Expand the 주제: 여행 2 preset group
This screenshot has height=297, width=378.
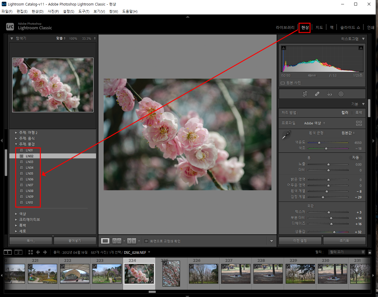[16, 133]
